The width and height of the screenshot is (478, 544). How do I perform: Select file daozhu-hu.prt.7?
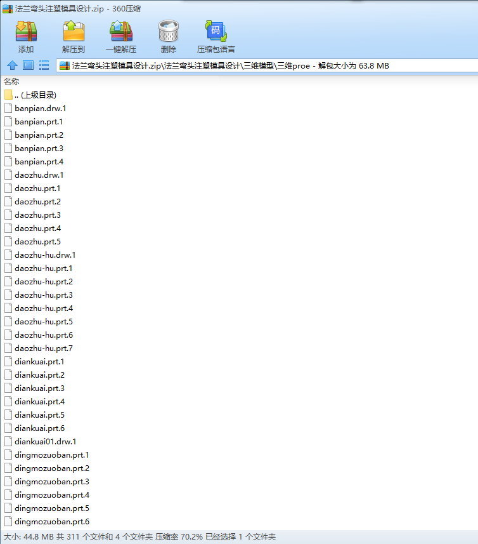39,348
